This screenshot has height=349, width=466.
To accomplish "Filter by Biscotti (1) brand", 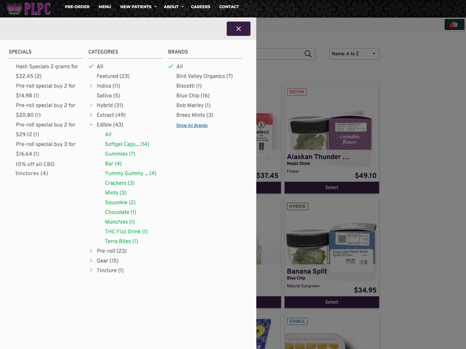I will click(189, 86).
